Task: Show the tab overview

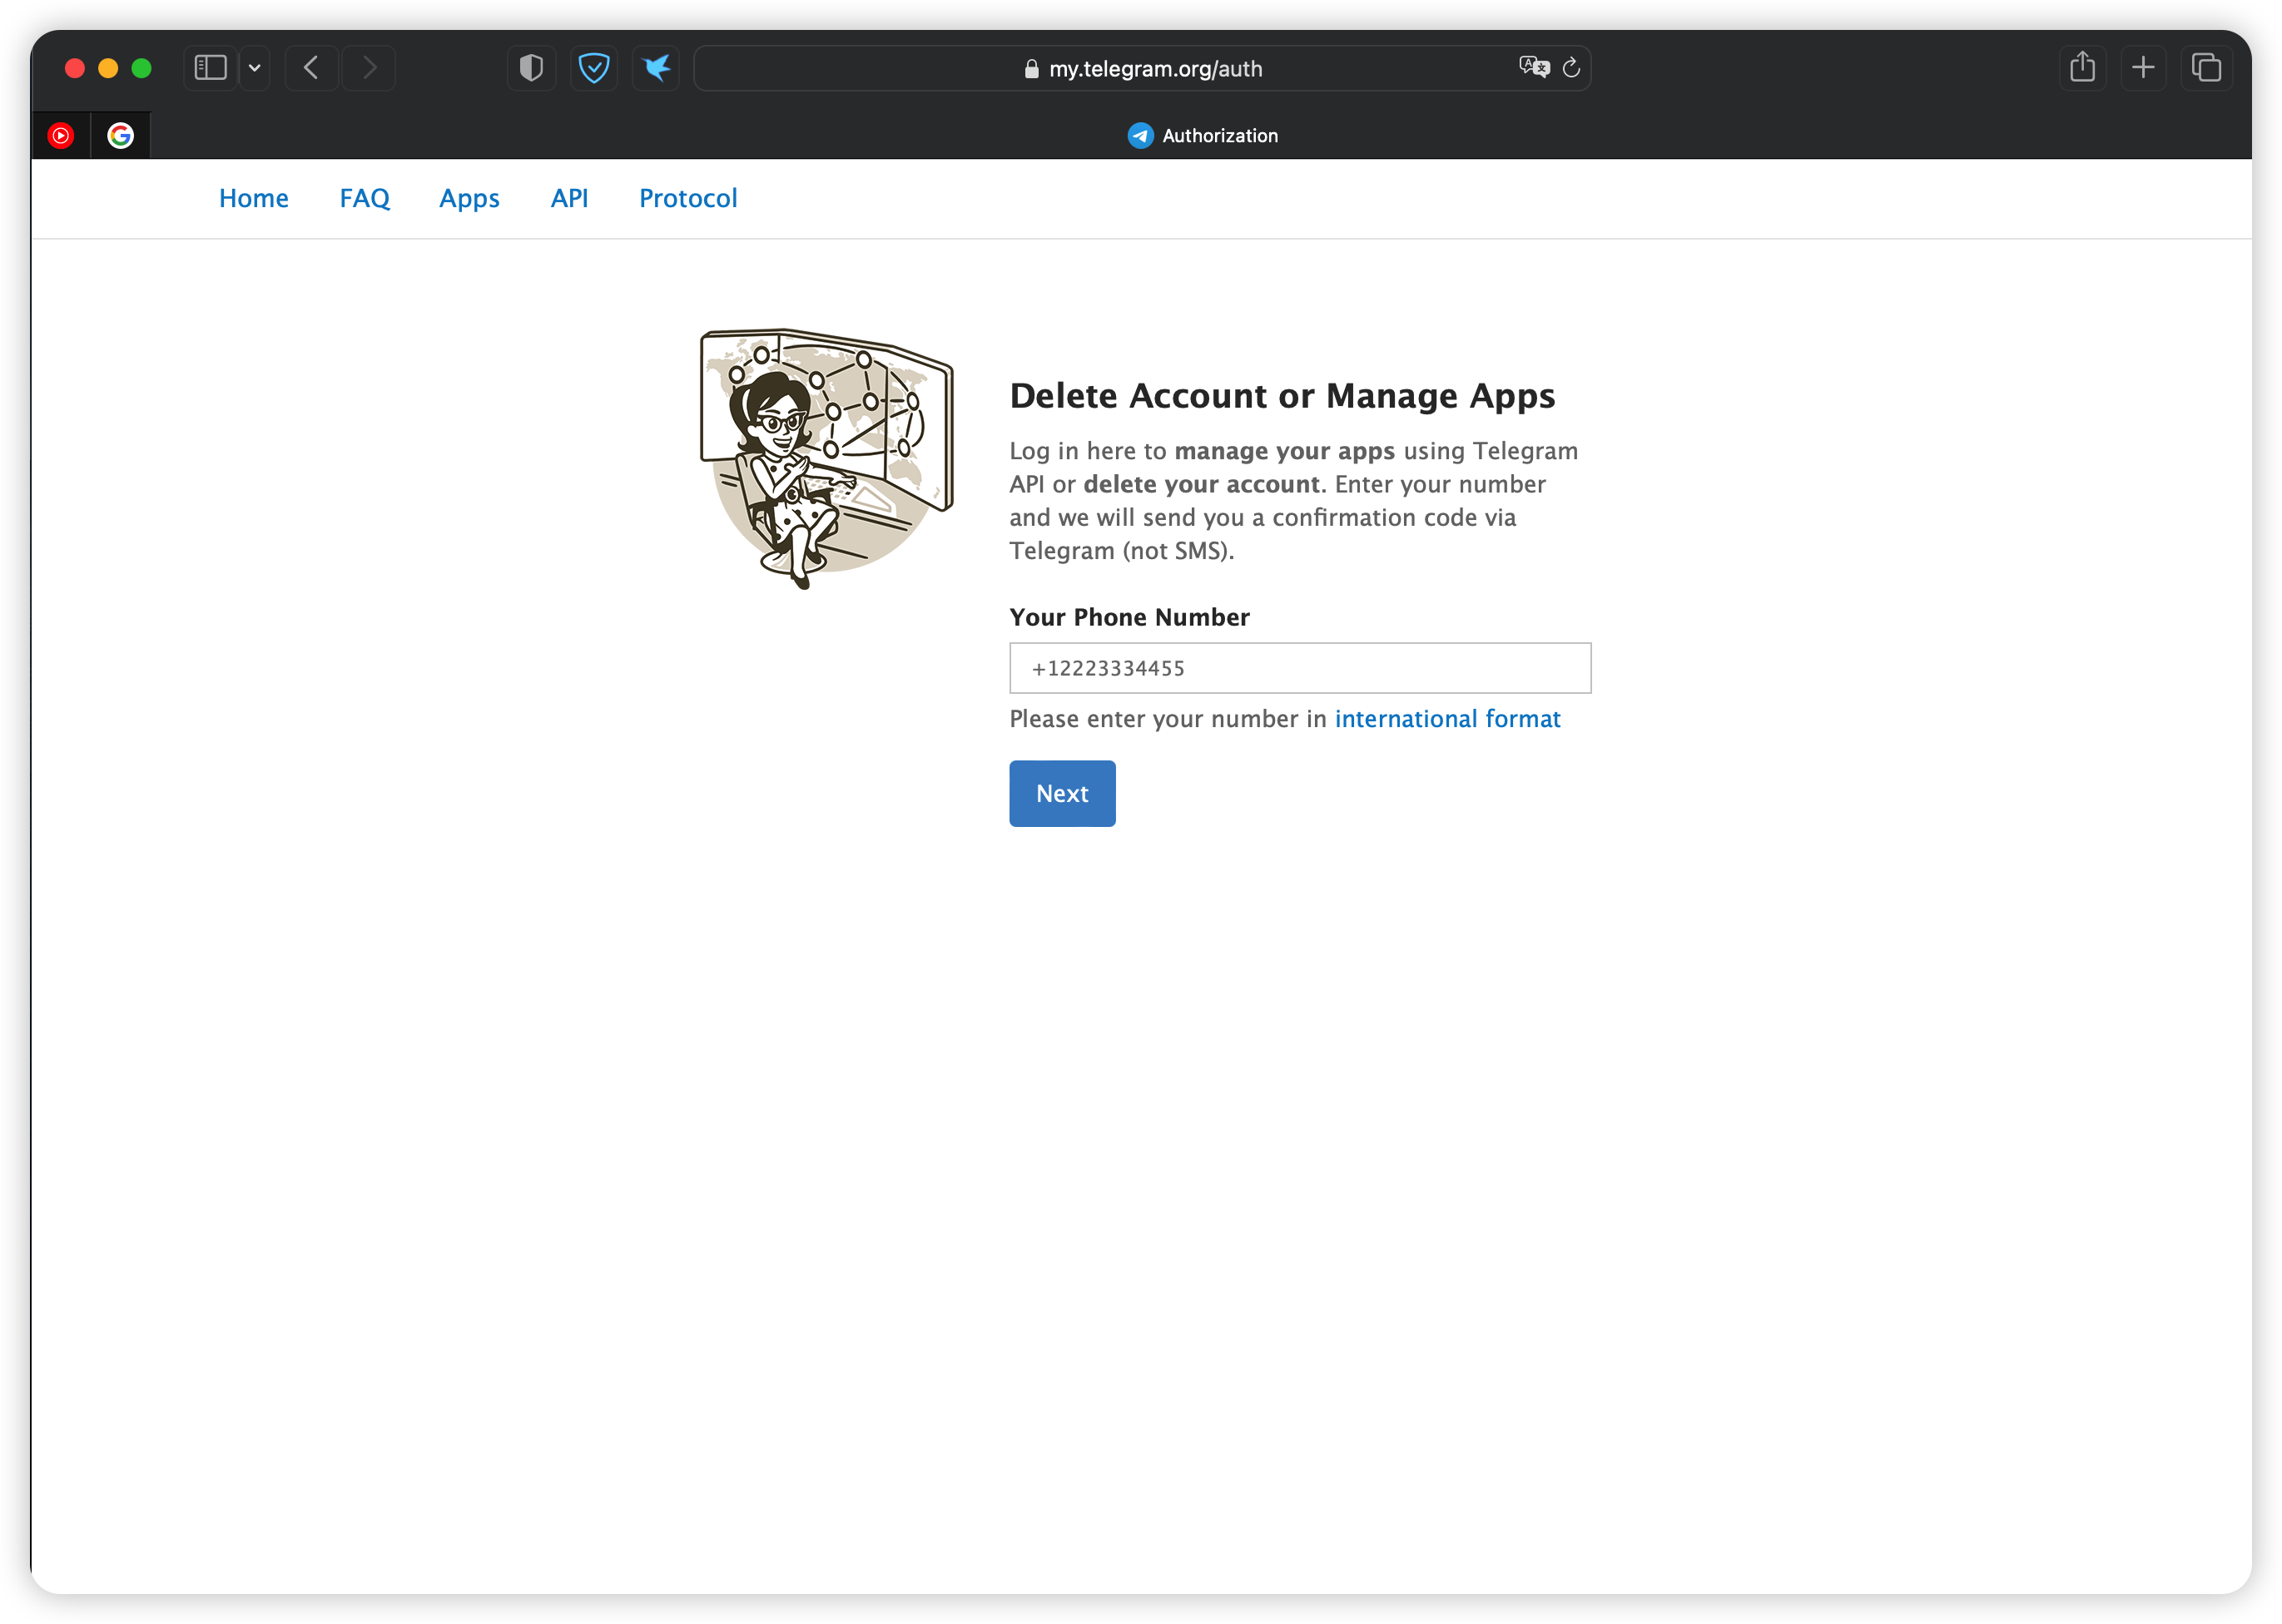Action: (2206, 68)
